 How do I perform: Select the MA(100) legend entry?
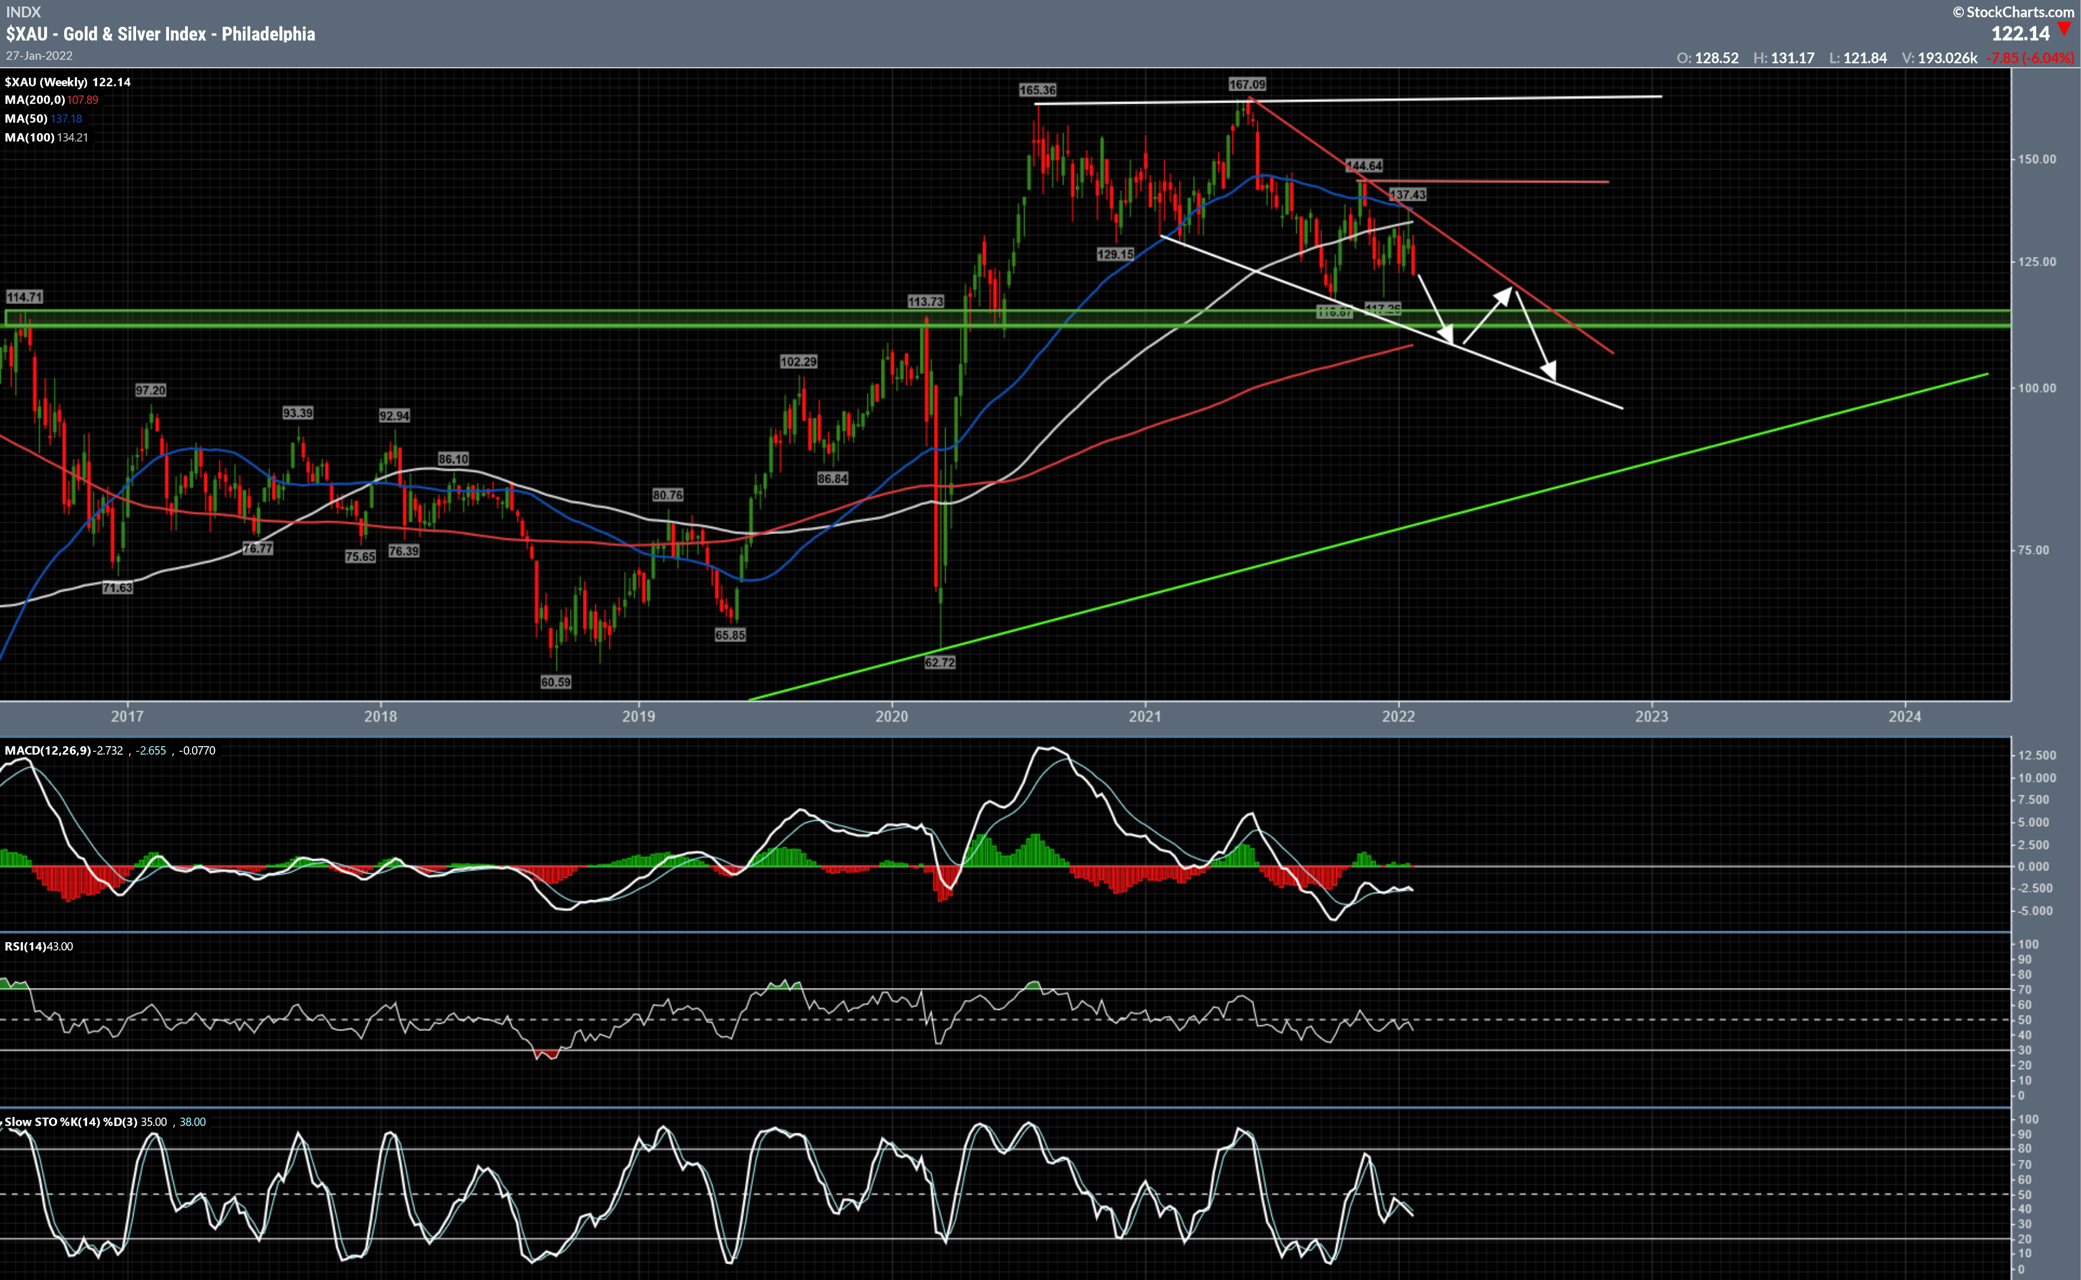pos(46,137)
